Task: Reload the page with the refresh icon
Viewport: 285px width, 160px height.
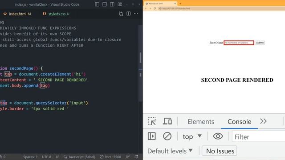Action: 155,8
